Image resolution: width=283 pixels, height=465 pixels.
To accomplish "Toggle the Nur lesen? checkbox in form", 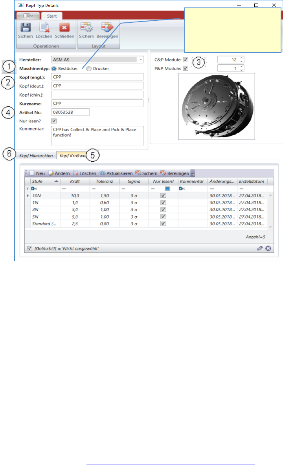I will tap(54, 121).
